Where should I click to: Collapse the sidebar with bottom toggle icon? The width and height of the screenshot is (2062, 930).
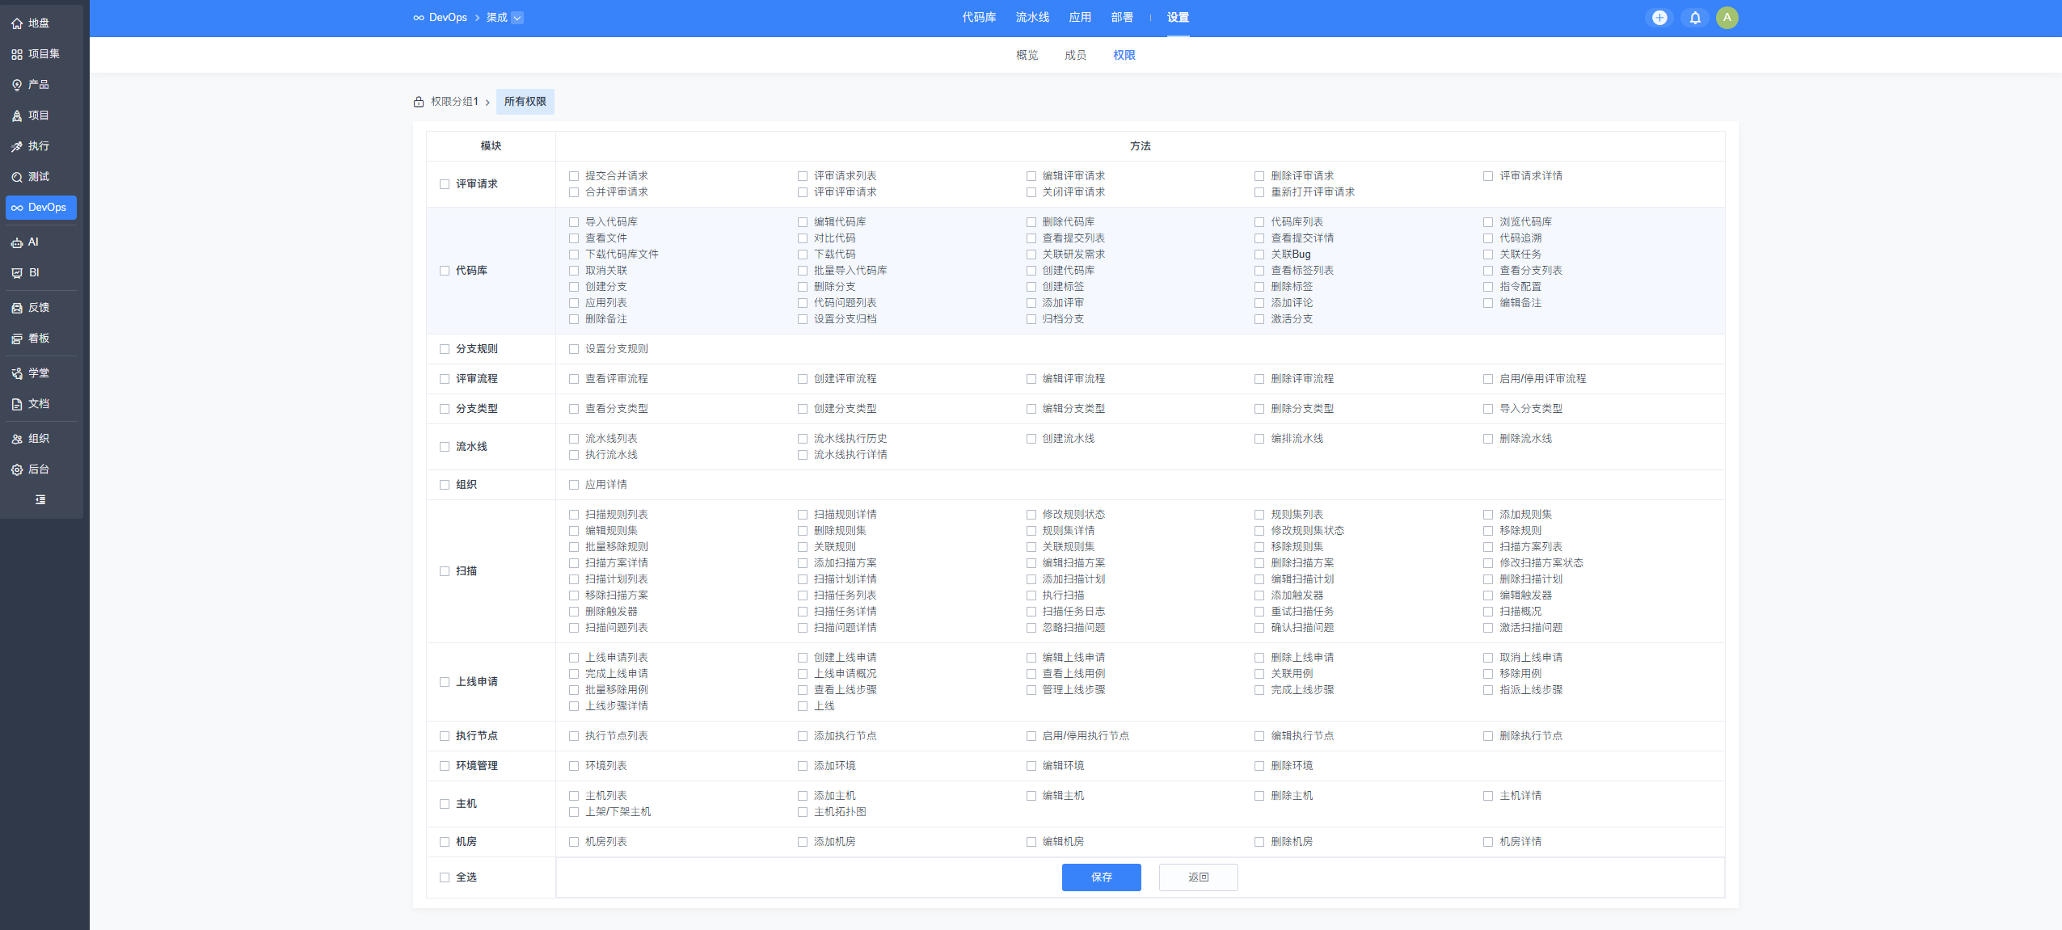click(x=40, y=500)
